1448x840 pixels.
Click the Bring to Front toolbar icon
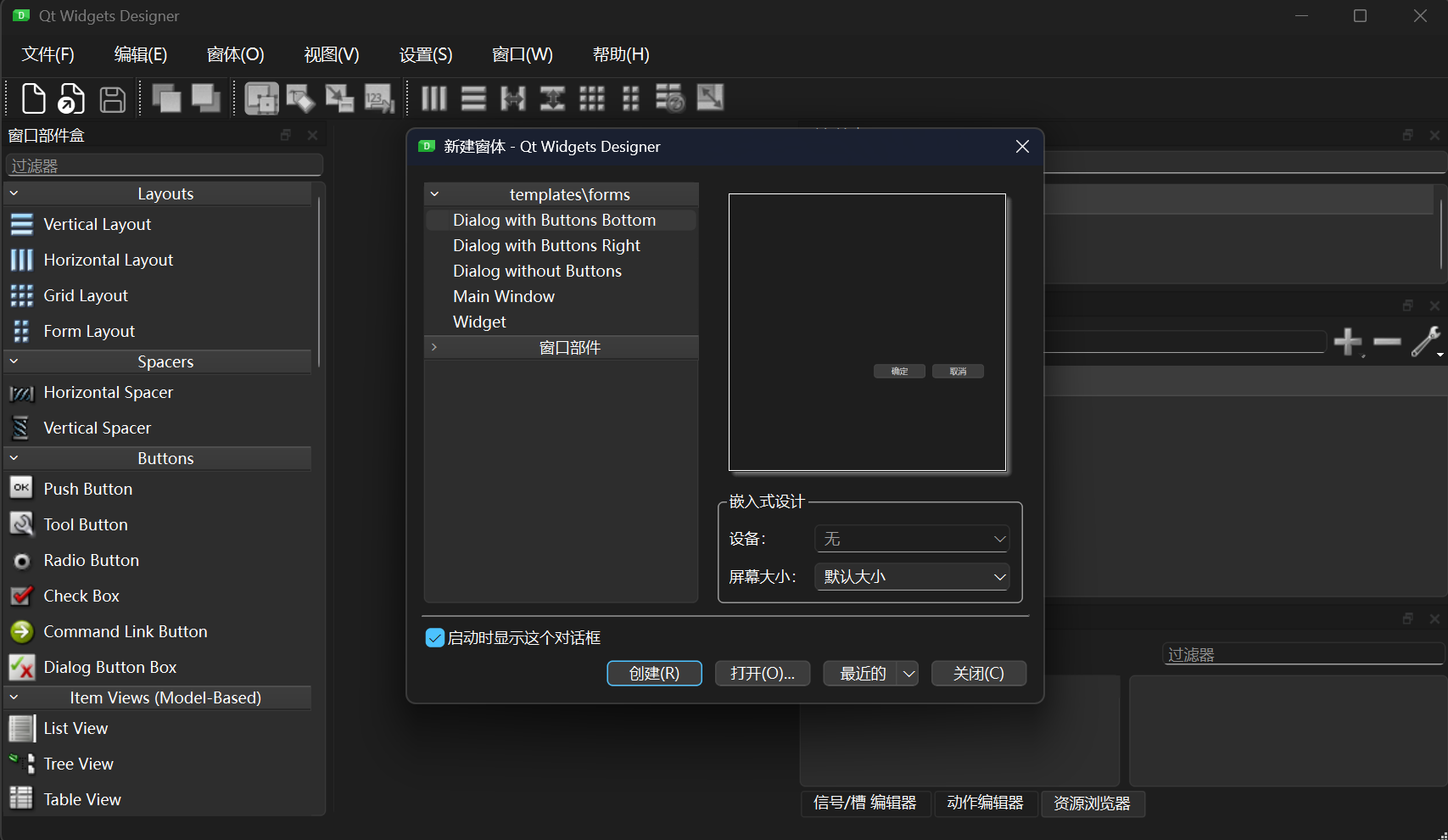(206, 98)
